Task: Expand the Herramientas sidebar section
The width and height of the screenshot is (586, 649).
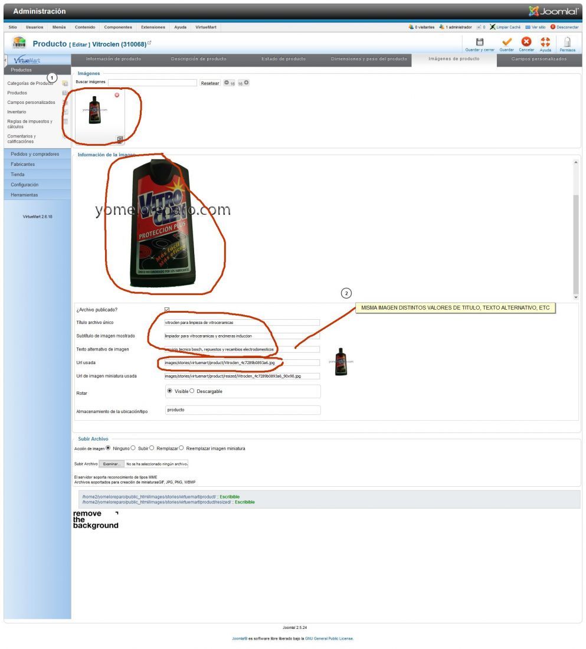Action: (37, 195)
